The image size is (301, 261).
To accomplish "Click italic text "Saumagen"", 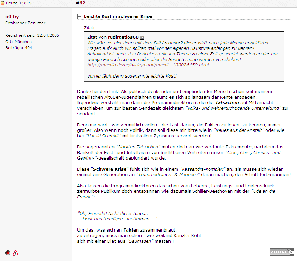I will click(x=140, y=241).
